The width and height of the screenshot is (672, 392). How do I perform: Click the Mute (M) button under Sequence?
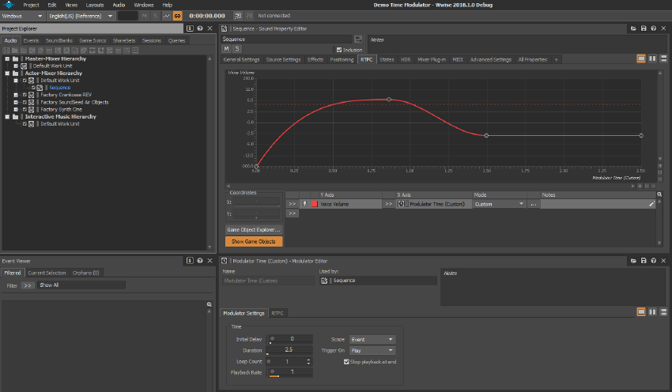coord(226,49)
